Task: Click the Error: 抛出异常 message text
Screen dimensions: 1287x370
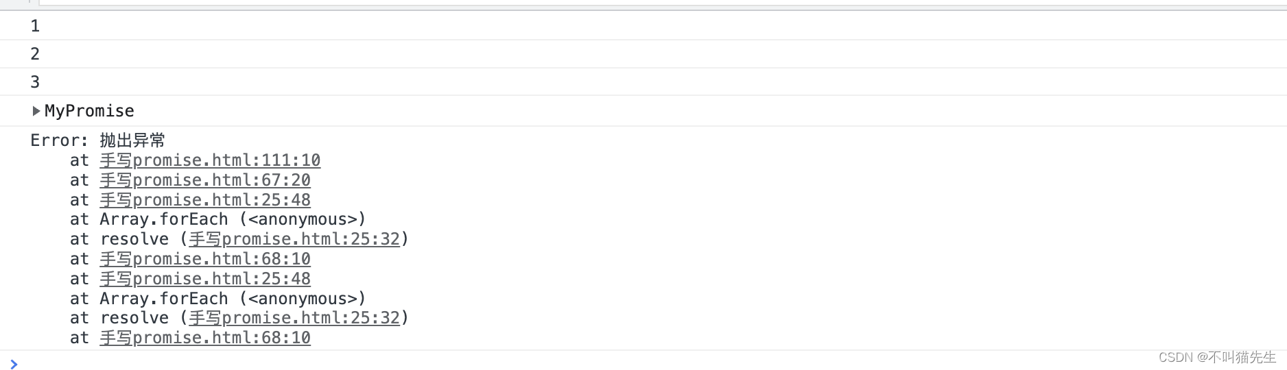Action: pyautogui.click(x=98, y=140)
